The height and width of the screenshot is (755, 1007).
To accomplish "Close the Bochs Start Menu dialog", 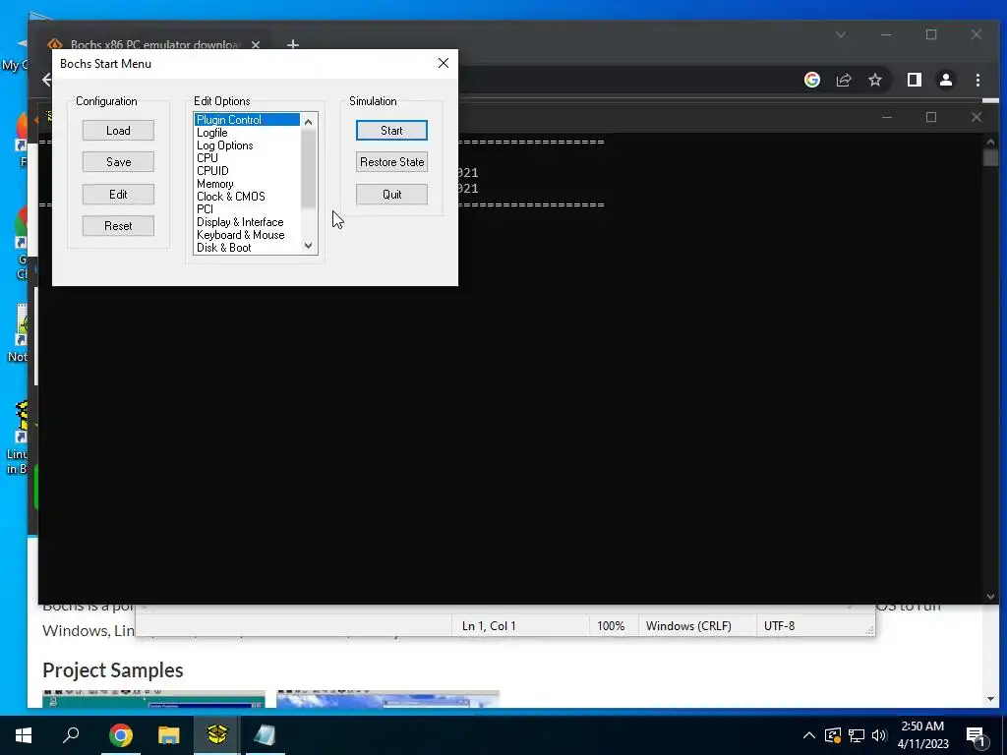I will (444, 63).
